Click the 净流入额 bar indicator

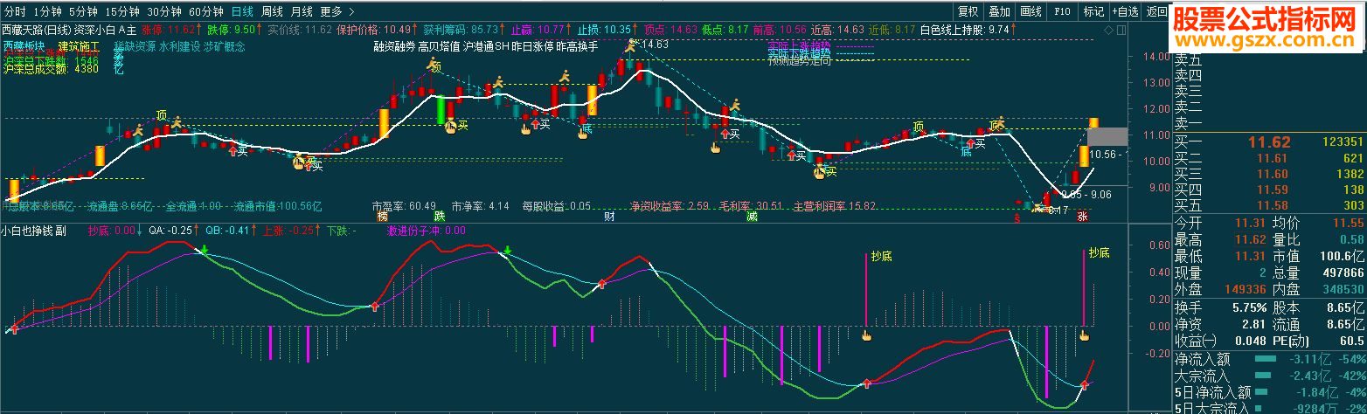pos(1264,359)
